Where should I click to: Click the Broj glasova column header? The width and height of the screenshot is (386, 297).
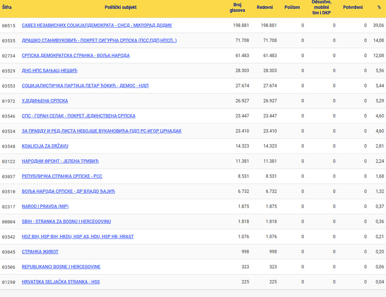237,7
